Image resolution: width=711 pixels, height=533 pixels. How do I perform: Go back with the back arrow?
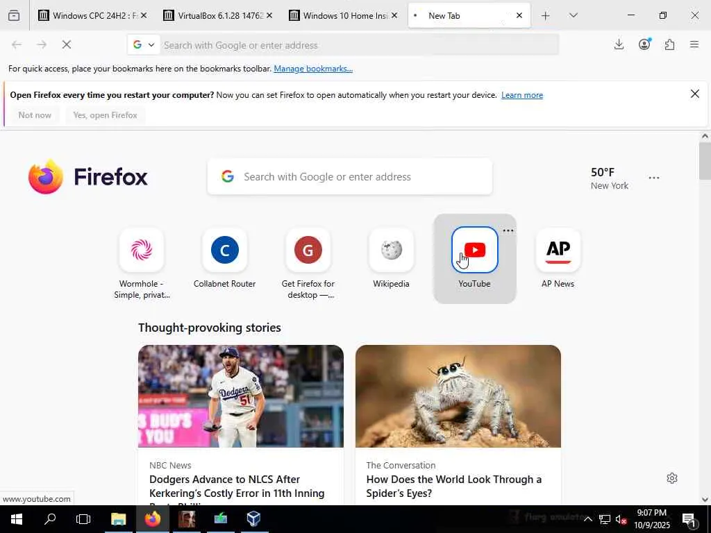(x=17, y=44)
